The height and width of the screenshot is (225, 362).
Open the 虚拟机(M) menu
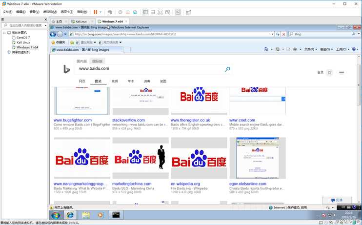tap(50, 12)
